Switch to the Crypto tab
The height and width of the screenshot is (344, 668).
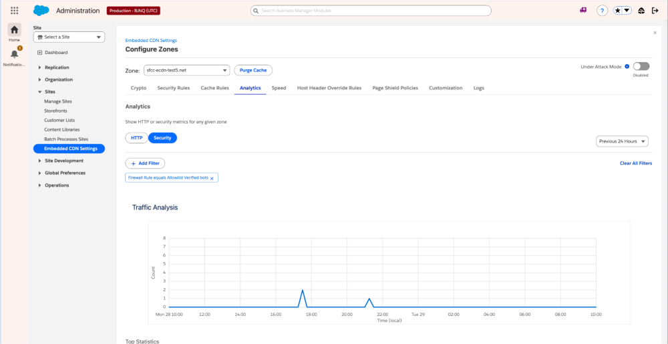(138, 88)
